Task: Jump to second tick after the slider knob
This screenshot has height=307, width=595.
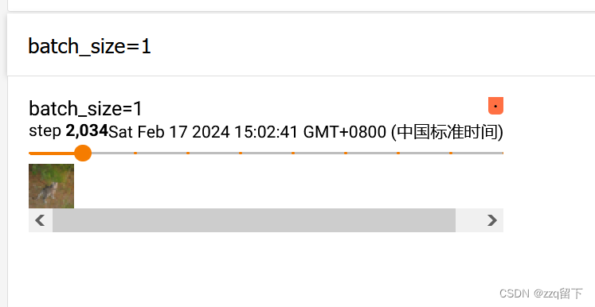Action: click(x=188, y=153)
